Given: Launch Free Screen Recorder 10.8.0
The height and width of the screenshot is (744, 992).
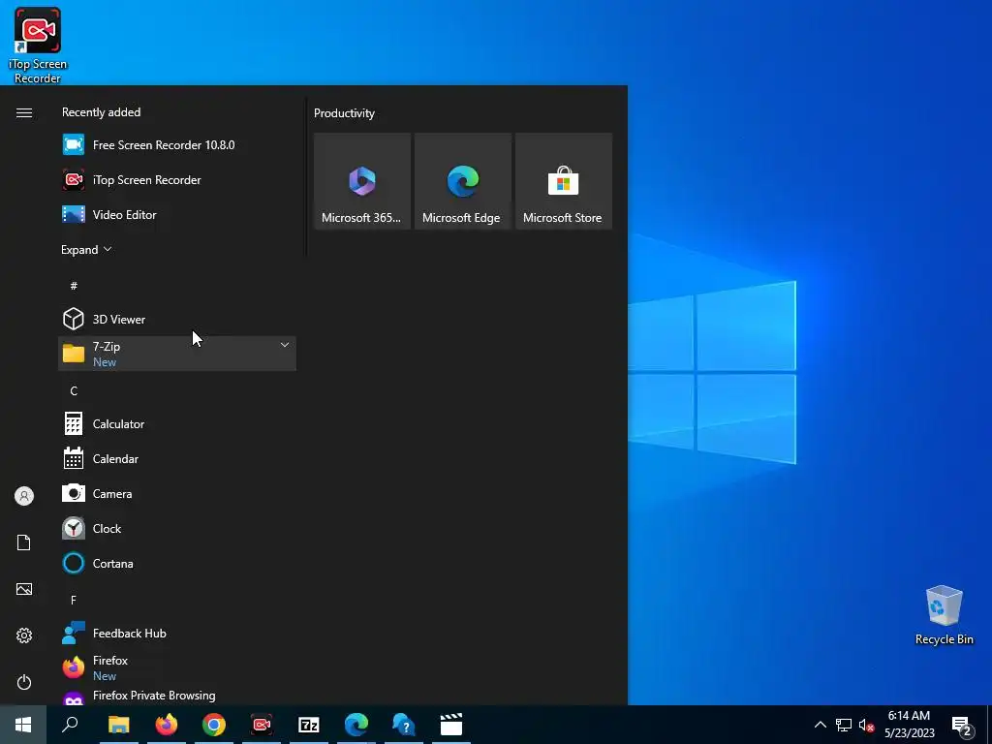Looking at the screenshot, I should [x=177, y=145].
